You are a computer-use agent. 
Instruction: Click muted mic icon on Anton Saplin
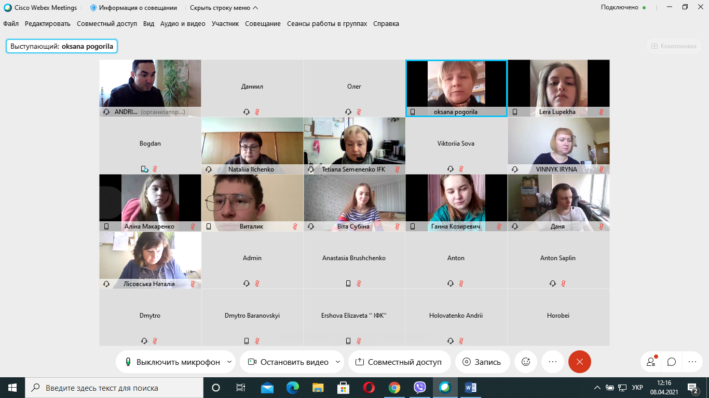click(x=563, y=283)
